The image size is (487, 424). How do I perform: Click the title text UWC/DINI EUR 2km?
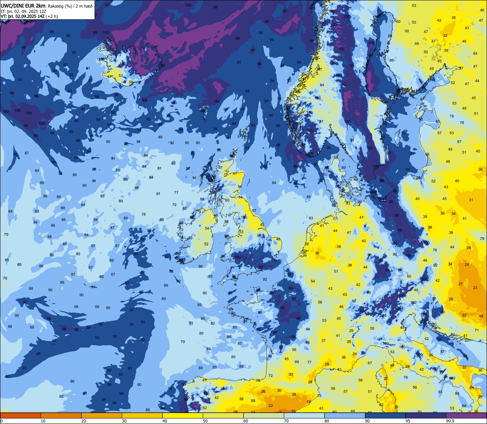tap(23, 5)
